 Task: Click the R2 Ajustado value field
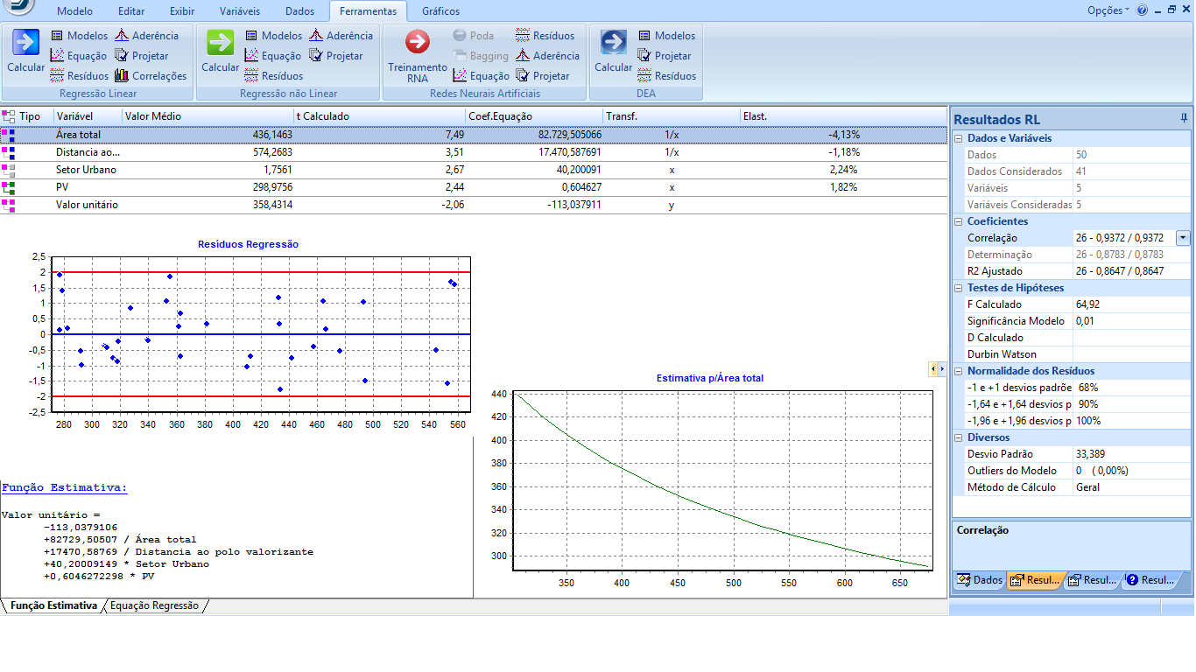(x=1132, y=271)
